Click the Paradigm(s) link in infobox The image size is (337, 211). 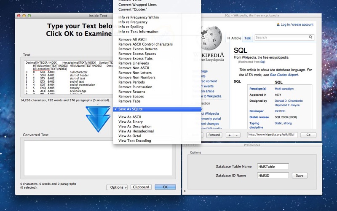tap(258, 89)
